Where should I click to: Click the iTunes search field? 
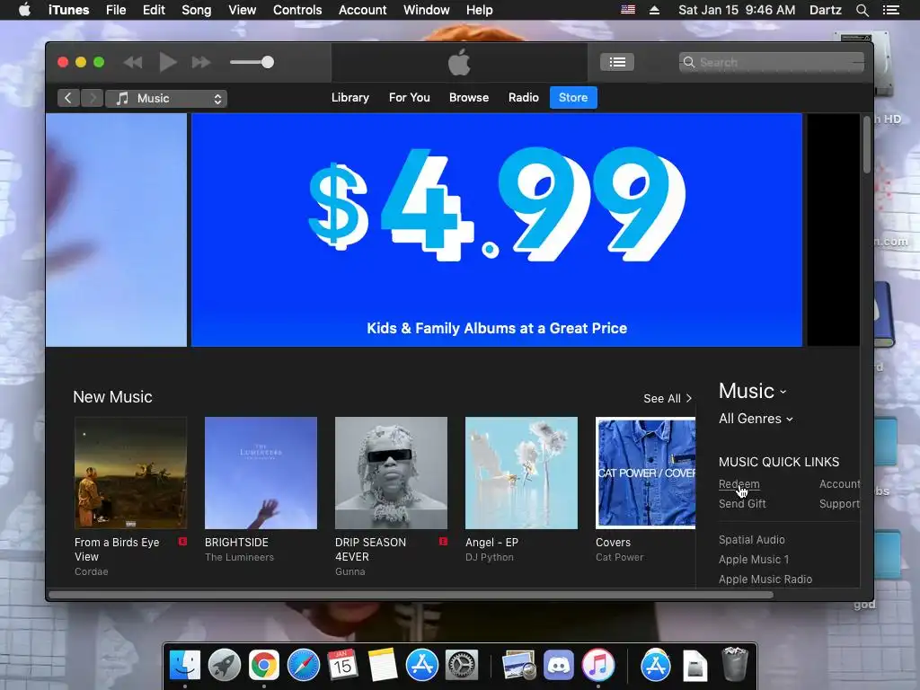click(771, 62)
